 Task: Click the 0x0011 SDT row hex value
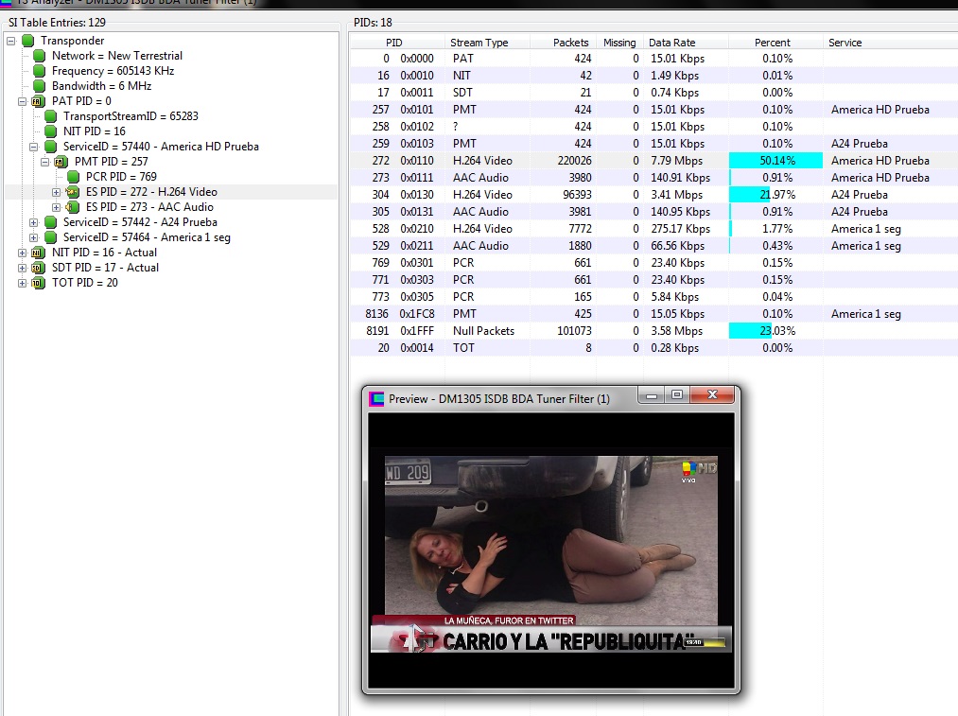[417, 93]
